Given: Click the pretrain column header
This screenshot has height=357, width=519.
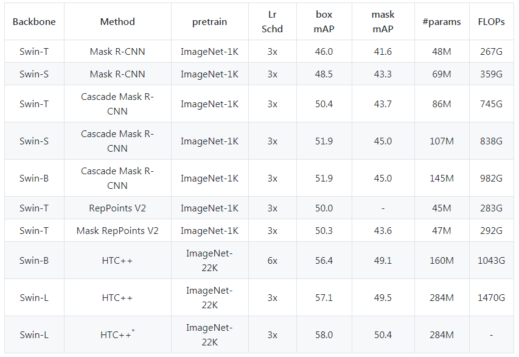Looking at the screenshot, I should coord(209,22).
